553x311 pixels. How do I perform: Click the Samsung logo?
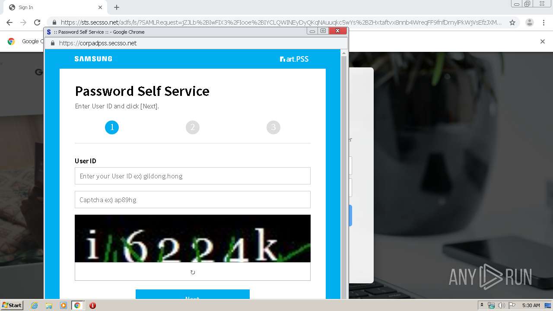(93, 59)
